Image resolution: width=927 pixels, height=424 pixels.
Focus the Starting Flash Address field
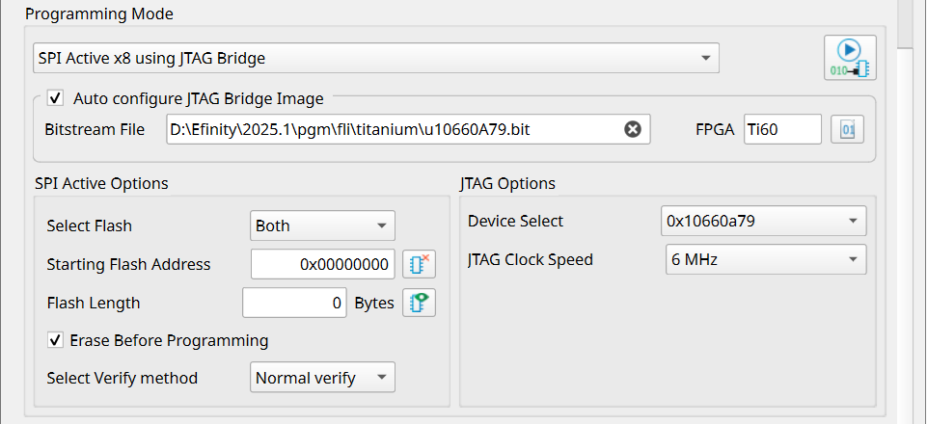click(322, 264)
